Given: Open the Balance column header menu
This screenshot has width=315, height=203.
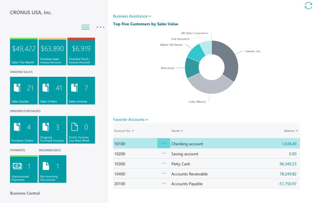Looking at the screenshot, I should [x=291, y=131].
